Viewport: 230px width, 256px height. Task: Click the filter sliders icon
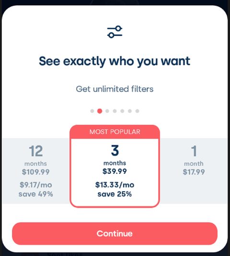pos(115,32)
